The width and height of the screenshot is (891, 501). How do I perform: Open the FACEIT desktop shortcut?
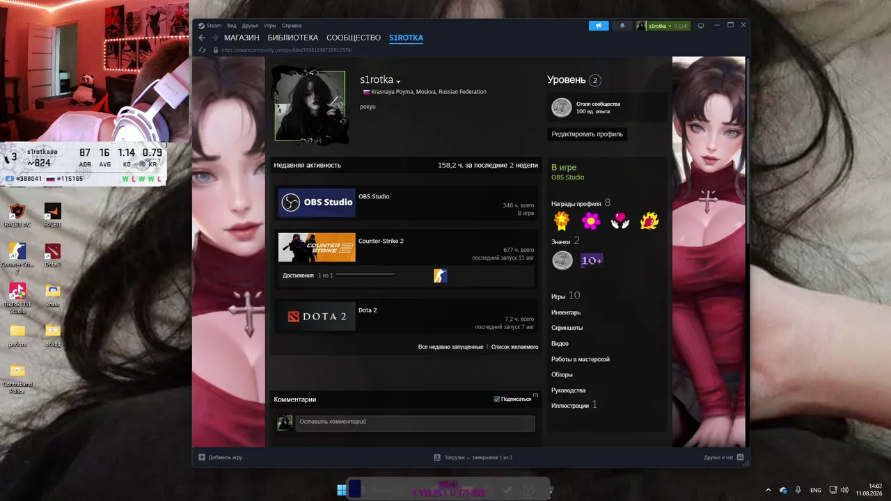click(53, 216)
